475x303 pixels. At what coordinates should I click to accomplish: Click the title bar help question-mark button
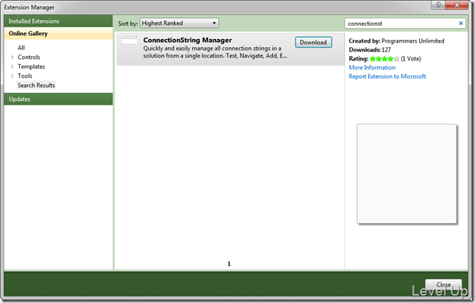pos(438,5)
